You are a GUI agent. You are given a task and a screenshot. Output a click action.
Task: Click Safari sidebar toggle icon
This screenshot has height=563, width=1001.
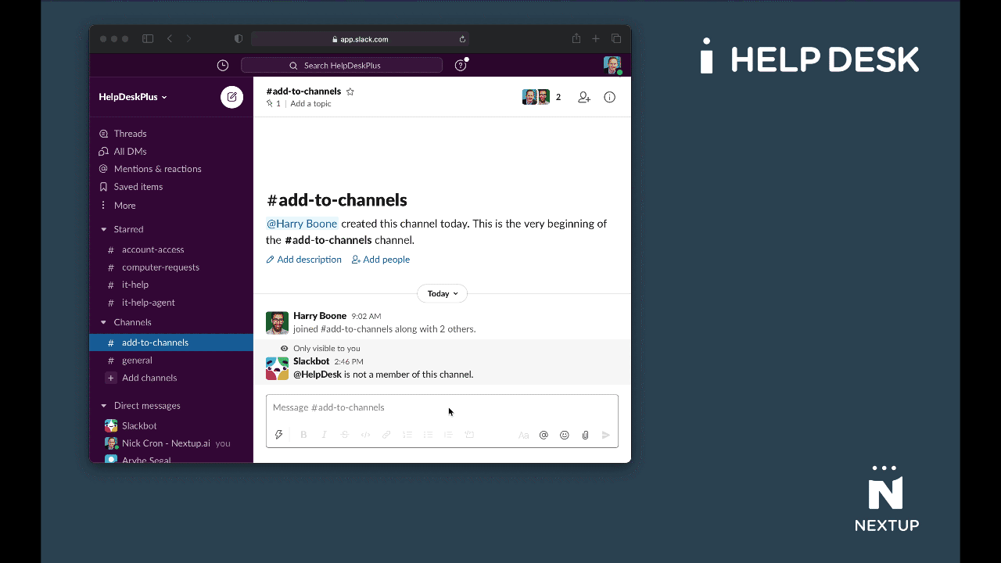click(148, 39)
